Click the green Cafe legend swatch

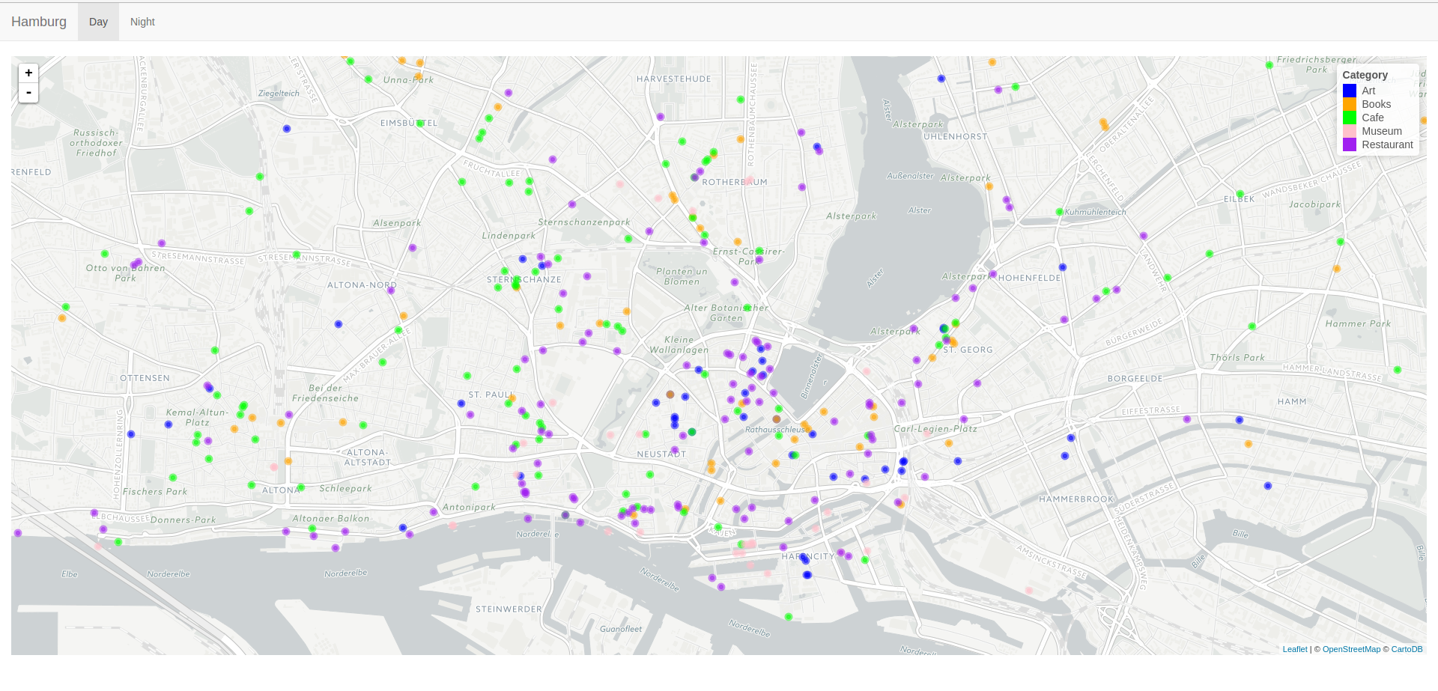pos(1350,118)
